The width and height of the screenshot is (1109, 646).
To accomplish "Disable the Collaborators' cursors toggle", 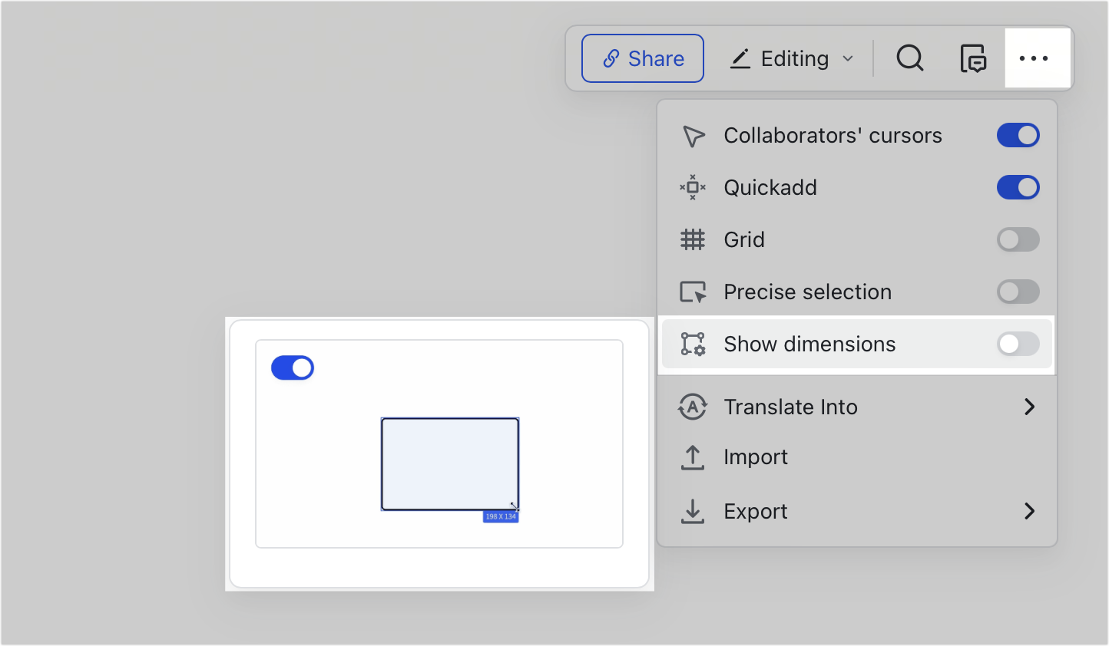I will point(1018,136).
